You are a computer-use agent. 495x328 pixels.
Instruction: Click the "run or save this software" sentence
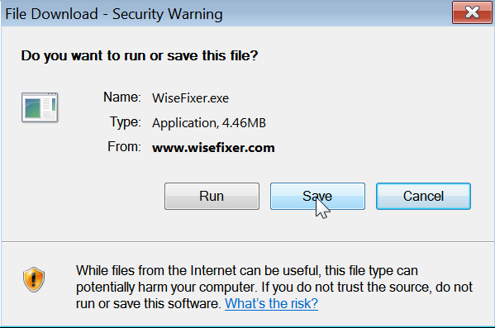click(148, 304)
